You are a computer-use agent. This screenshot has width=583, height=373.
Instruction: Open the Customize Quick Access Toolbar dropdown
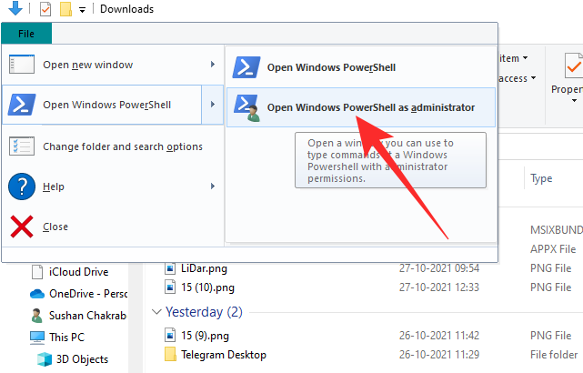82,10
